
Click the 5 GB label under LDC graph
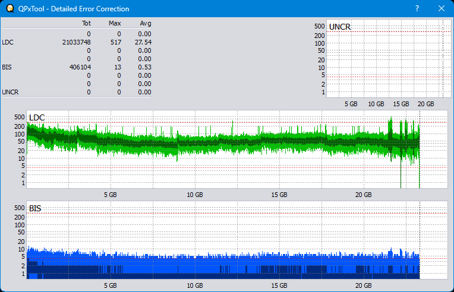tap(111, 195)
